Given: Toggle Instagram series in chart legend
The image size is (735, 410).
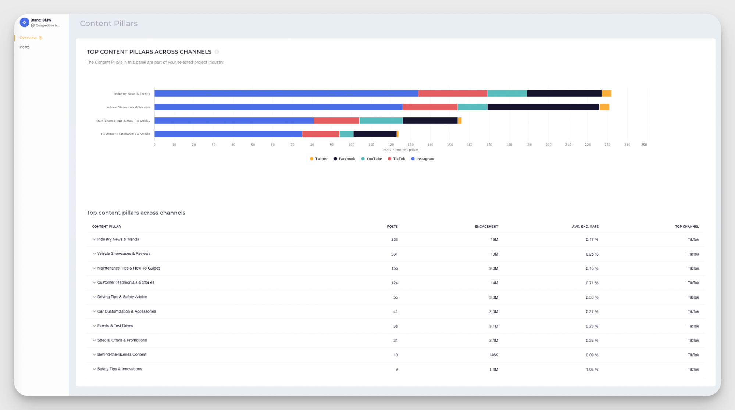Looking at the screenshot, I should pyautogui.click(x=422, y=159).
